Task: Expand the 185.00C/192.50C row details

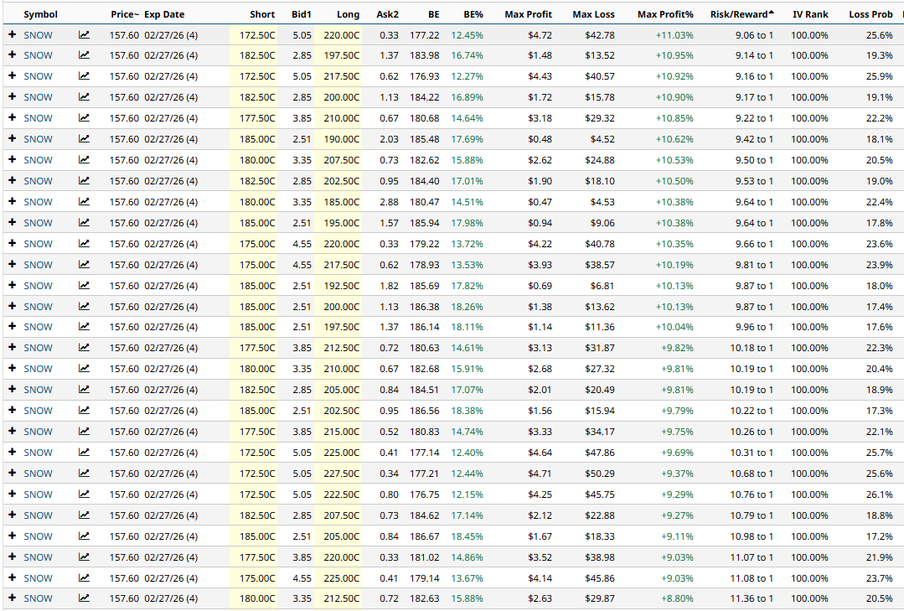Action: pyautogui.click(x=13, y=286)
